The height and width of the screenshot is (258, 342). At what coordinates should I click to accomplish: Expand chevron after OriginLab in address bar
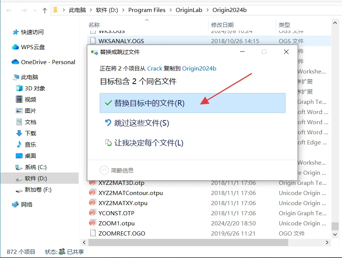point(207,10)
